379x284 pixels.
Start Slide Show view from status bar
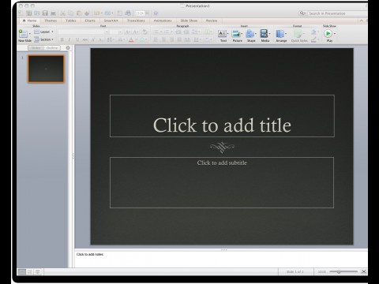pyautogui.click(x=38, y=271)
